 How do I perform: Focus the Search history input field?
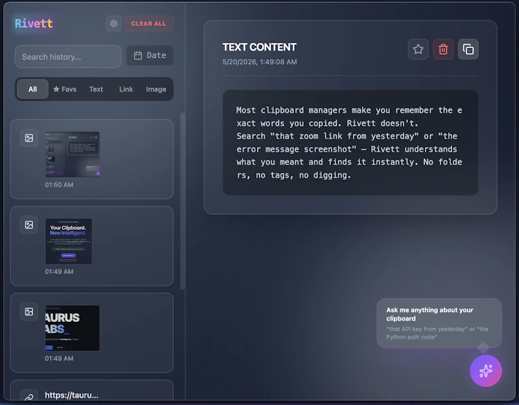[x=68, y=56]
